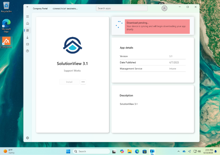Go to the Home page icon in the sidebar
This screenshot has height=155, width=220.
(x=27, y=23)
